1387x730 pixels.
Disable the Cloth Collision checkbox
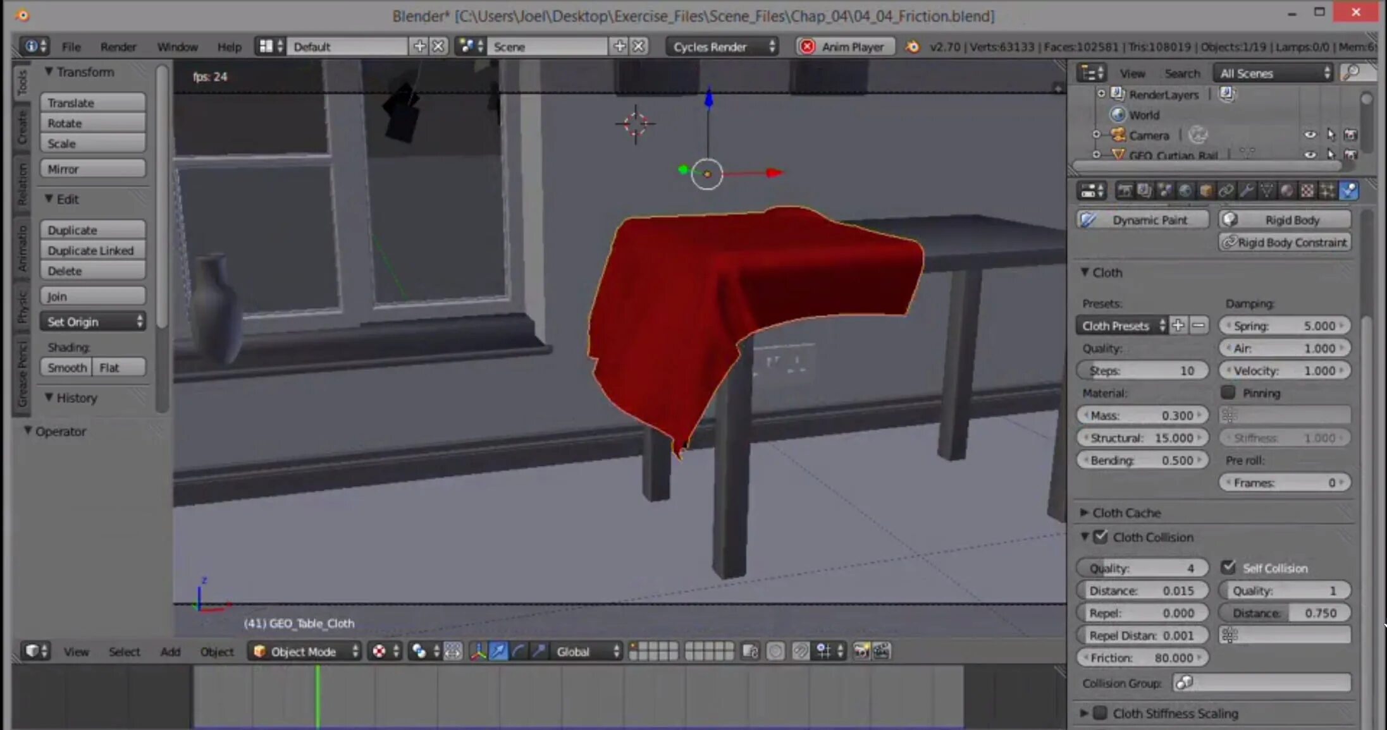pyautogui.click(x=1100, y=537)
